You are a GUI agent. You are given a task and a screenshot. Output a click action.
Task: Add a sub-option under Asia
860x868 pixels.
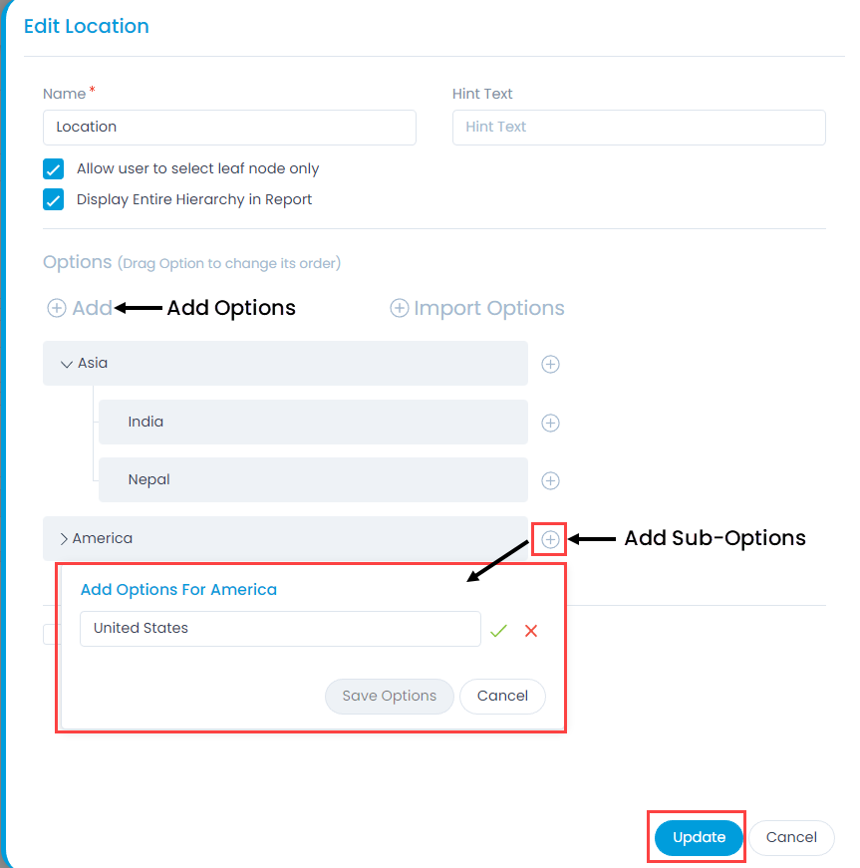pos(550,365)
